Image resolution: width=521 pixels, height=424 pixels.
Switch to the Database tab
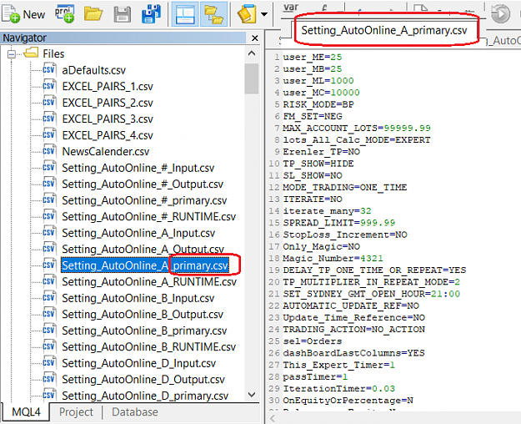[x=135, y=412]
